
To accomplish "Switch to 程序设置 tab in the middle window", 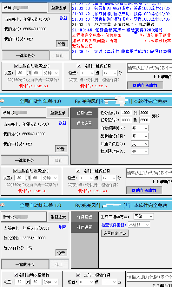I will tap(84, 123).
